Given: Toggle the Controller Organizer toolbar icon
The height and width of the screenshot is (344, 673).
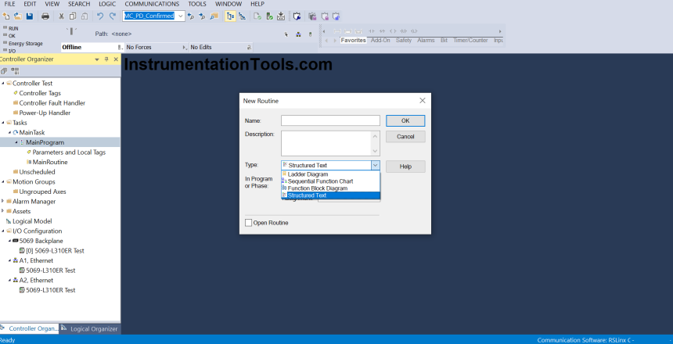Looking at the screenshot, I should coord(231,16).
